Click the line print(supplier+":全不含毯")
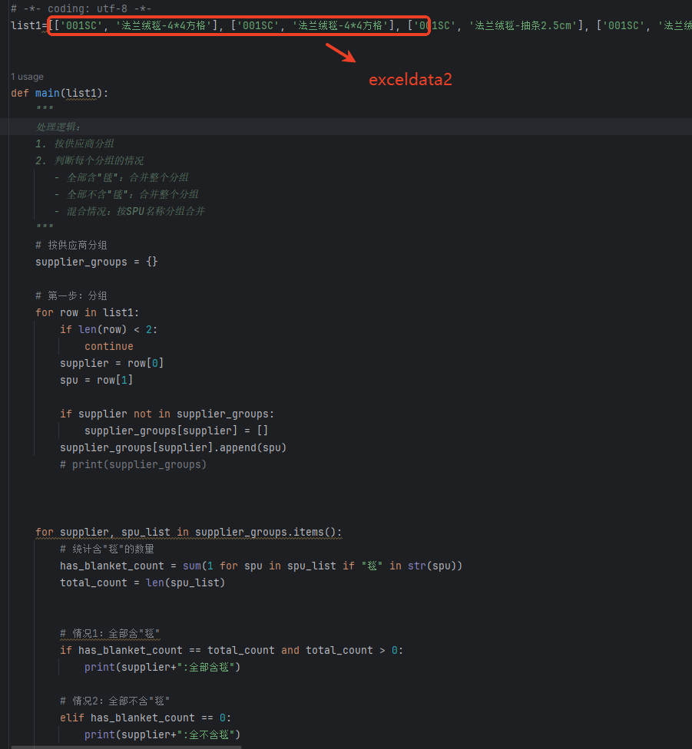 [163, 734]
